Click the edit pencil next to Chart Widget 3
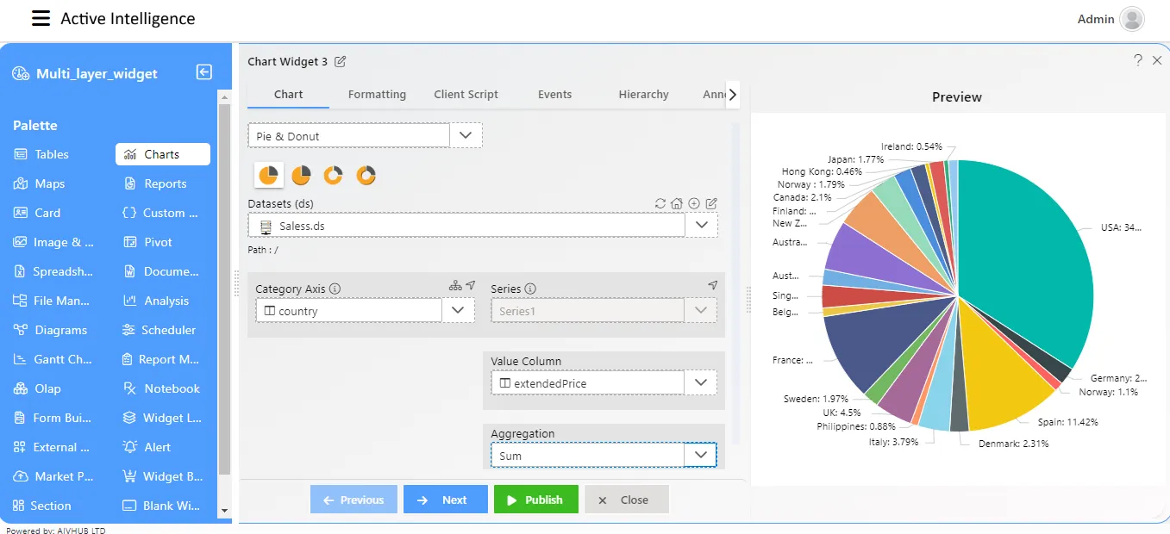 [x=341, y=61]
